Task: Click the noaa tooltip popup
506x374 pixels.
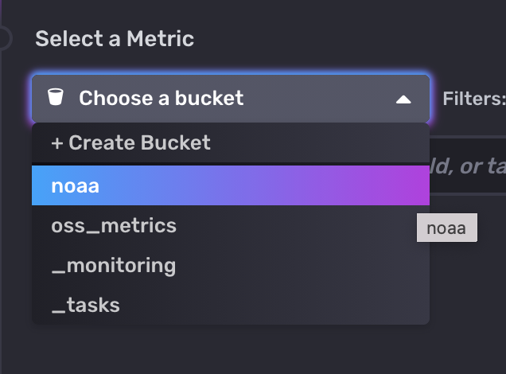Action: click(446, 228)
